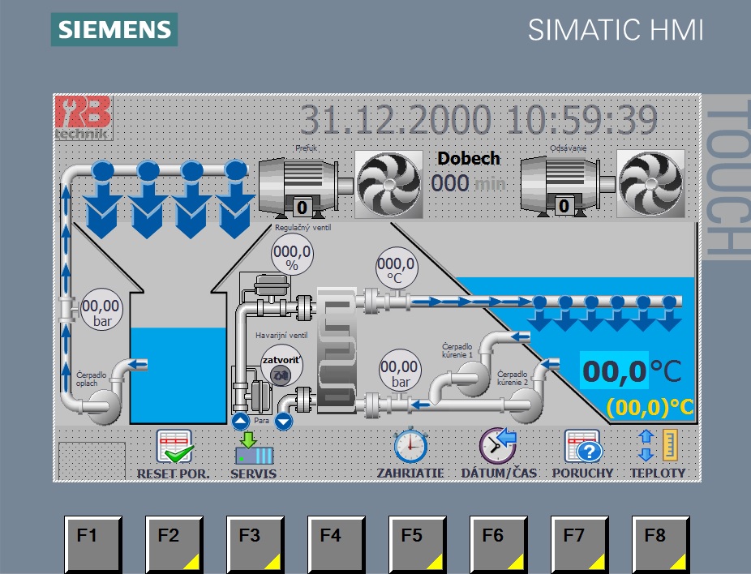Toggle the Prefuk motor status indicator

[x=301, y=207]
